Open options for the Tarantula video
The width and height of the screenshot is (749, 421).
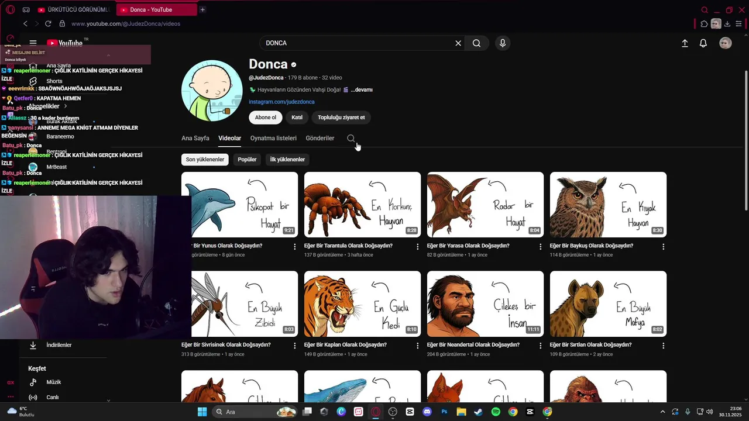click(x=417, y=247)
